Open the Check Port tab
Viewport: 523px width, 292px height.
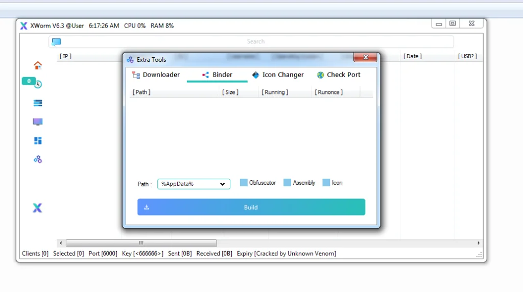[338, 75]
